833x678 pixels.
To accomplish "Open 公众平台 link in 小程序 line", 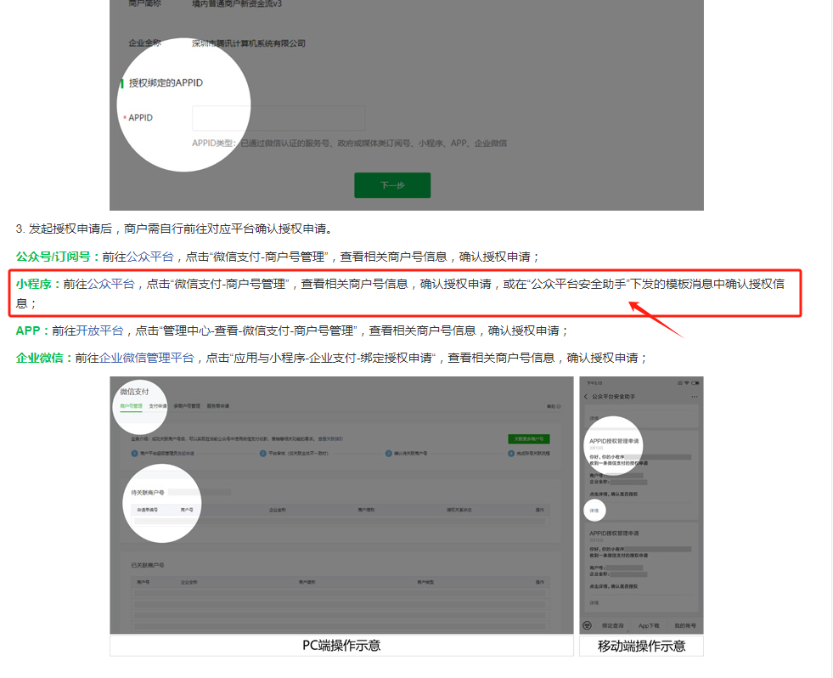I will click(111, 284).
